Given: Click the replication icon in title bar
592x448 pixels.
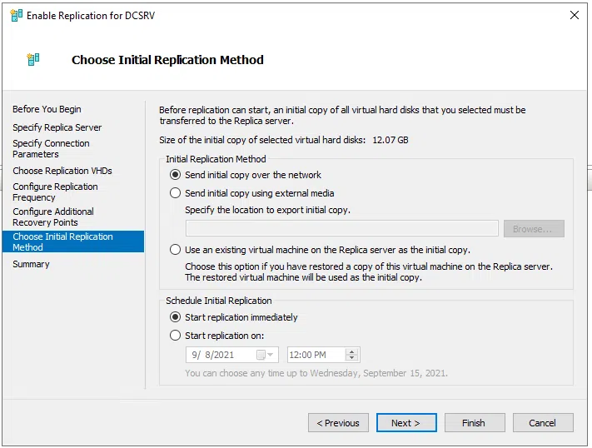Looking at the screenshot, I should 16,15.
